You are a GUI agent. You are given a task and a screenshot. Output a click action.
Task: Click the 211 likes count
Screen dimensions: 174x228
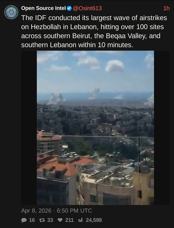click(69, 220)
